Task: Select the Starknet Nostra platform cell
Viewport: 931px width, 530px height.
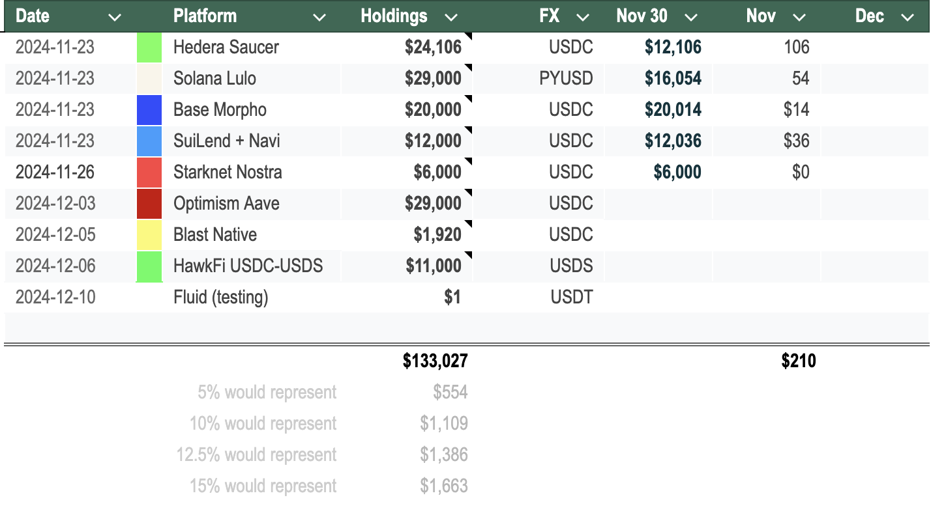Action: pyautogui.click(x=251, y=172)
